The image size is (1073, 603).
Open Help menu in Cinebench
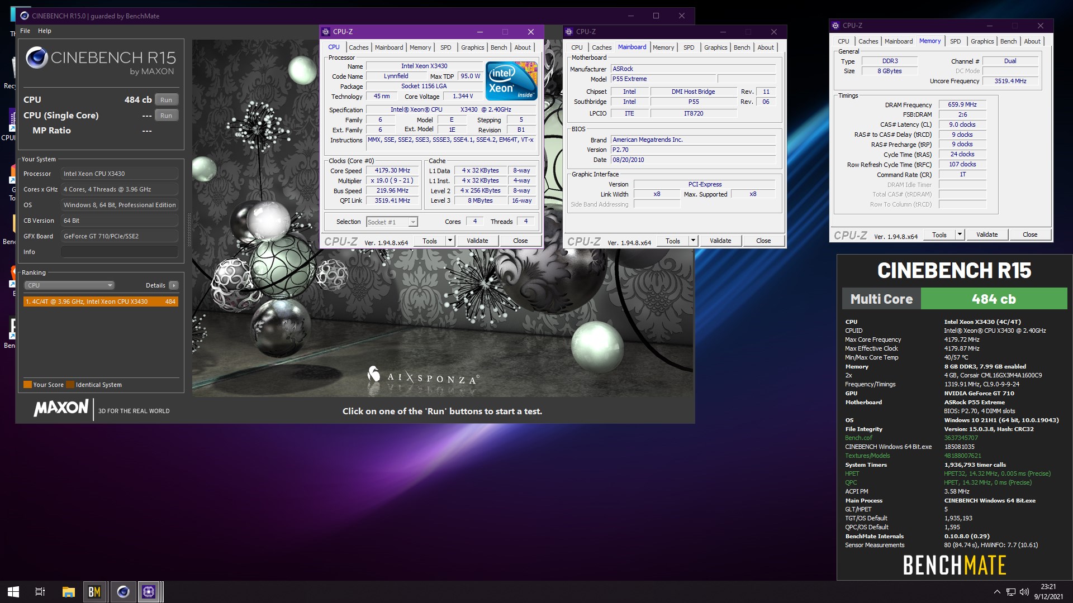tap(45, 31)
